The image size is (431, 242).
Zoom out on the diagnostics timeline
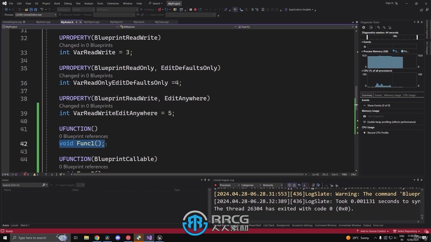[x=384, y=27]
